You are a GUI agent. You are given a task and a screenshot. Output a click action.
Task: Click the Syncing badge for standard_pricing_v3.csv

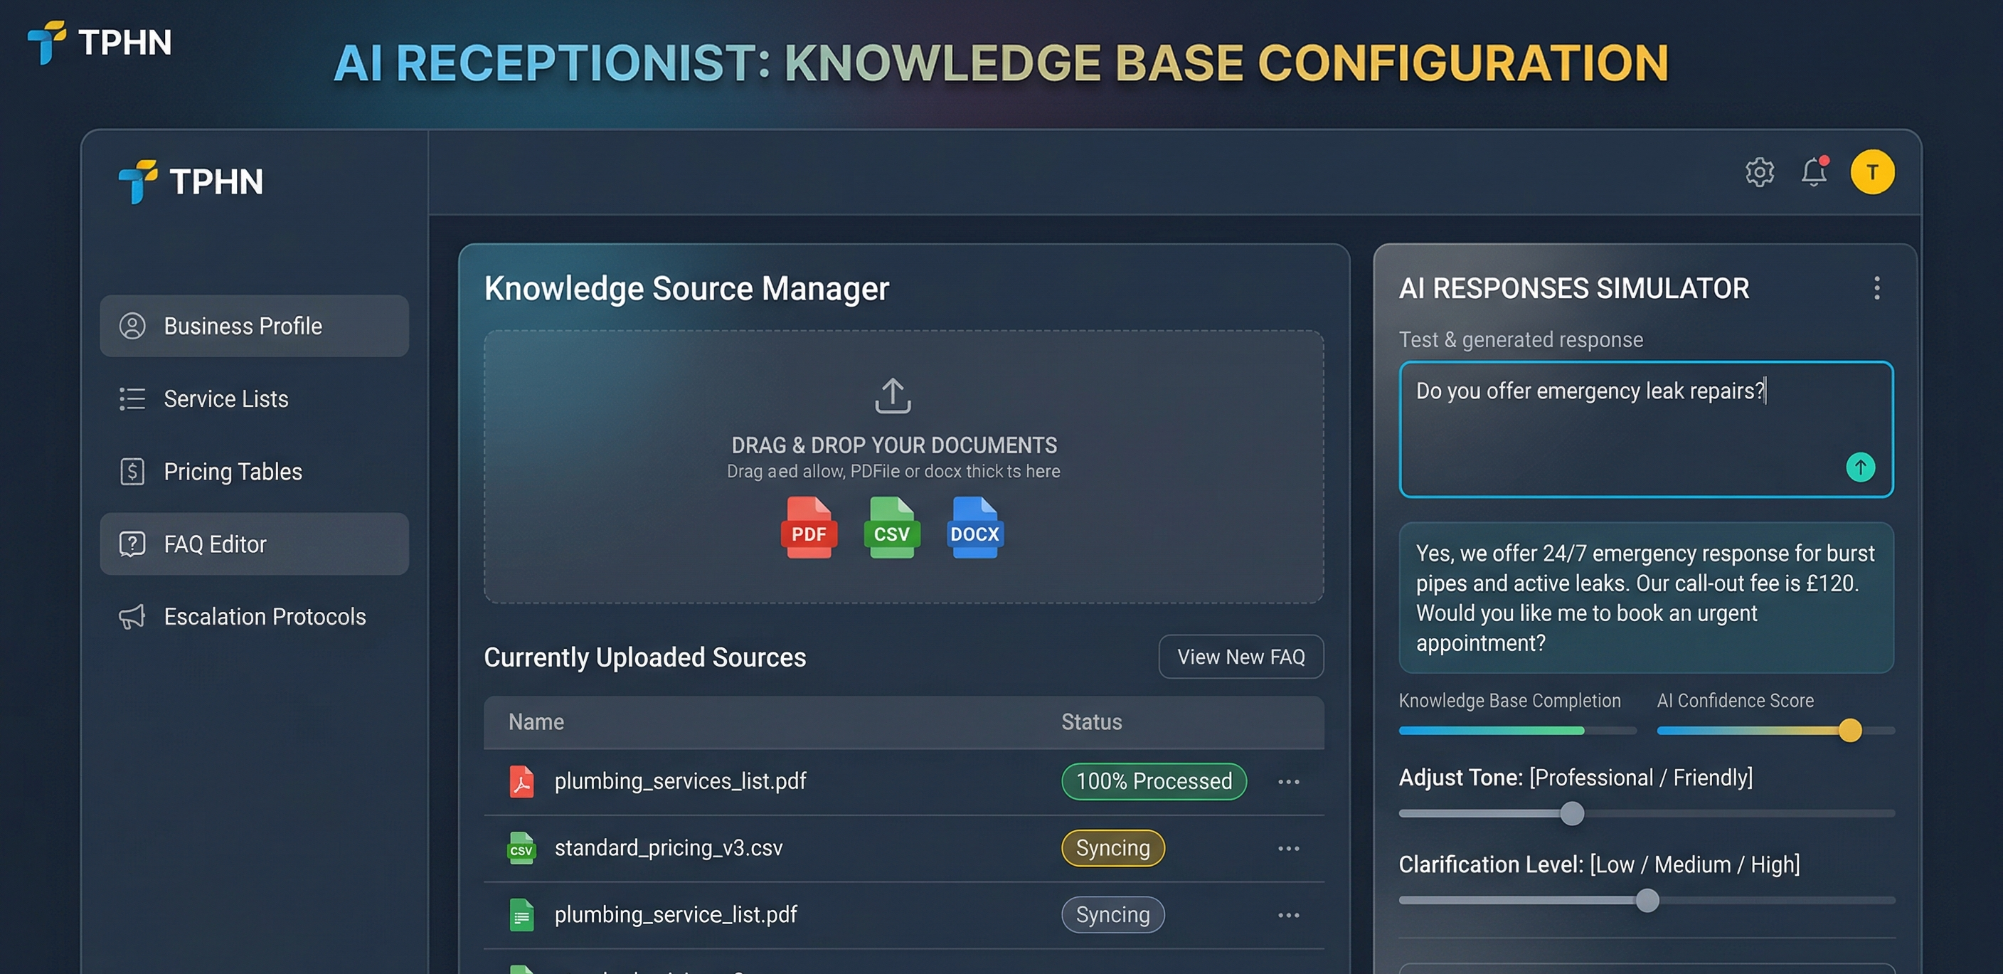click(x=1112, y=848)
